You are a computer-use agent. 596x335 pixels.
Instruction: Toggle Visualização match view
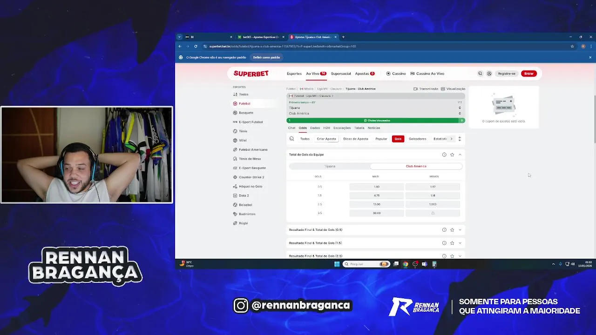point(453,89)
